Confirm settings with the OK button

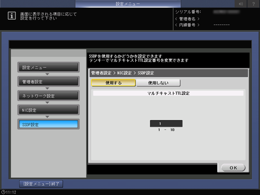pyautogui.click(x=233, y=168)
